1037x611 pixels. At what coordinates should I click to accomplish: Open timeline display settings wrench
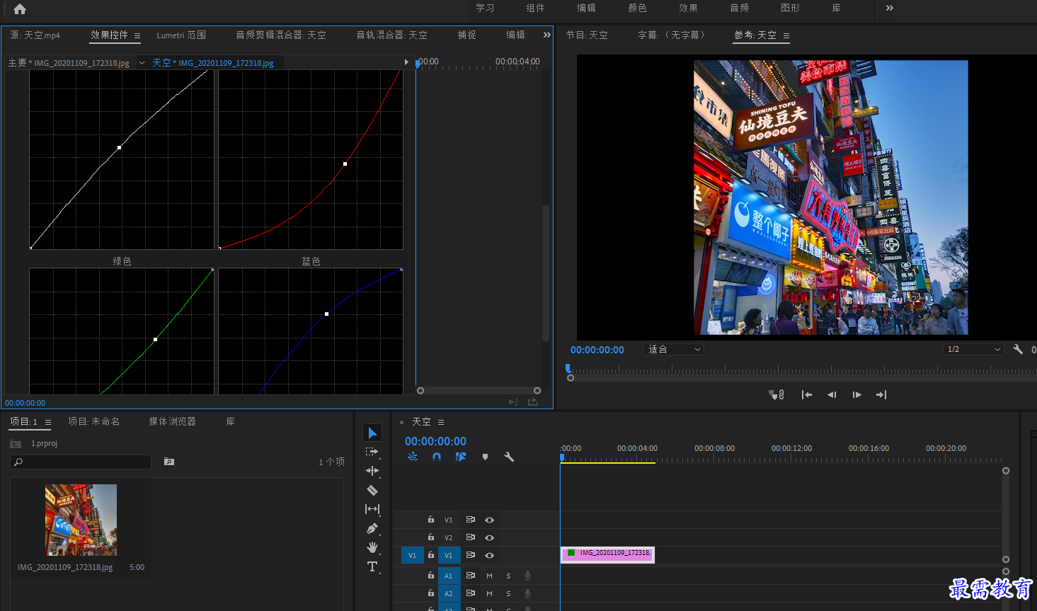(508, 457)
